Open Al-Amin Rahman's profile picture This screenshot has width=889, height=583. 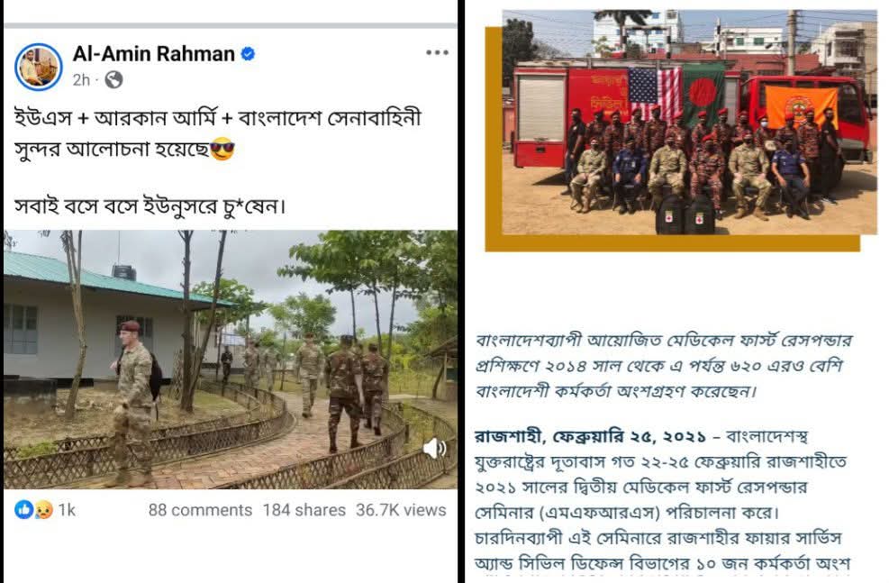coord(39,67)
